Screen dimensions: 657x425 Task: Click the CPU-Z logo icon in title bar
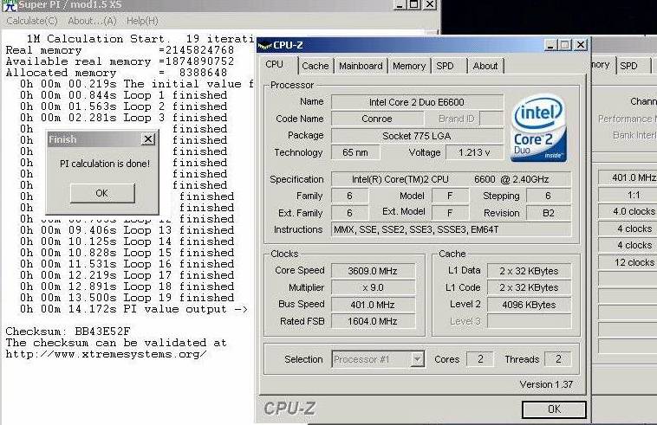point(265,45)
